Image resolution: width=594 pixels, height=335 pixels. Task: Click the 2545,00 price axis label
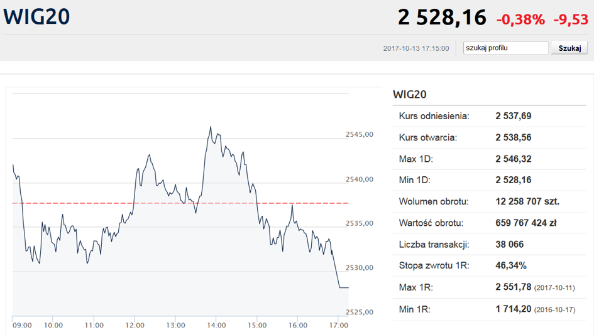360,134
